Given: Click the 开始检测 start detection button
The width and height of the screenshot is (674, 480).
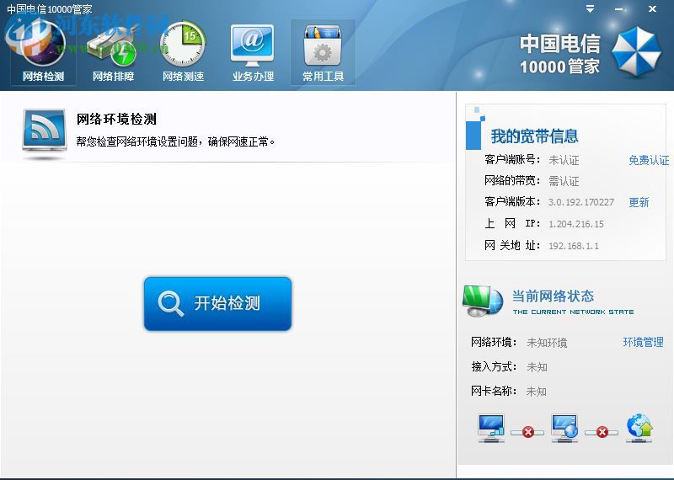Looking at the screenshot, I should 217,303.
